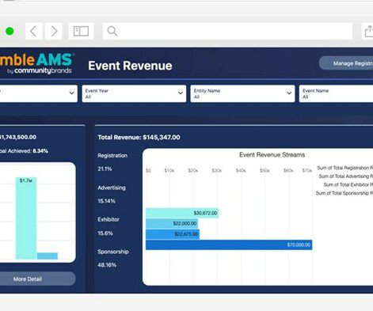Click the Nimble AMS logo
This screenshot has width=373, height=311.
36,63
